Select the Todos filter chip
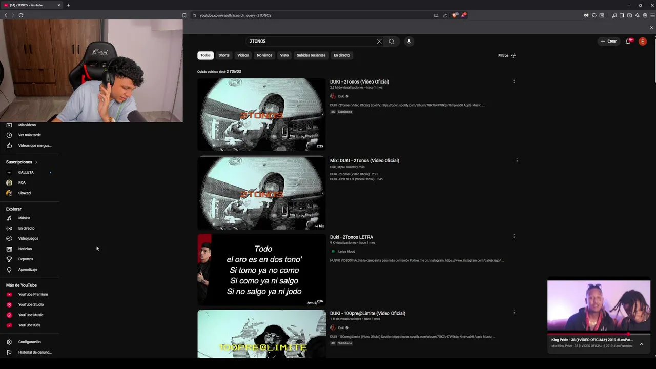 coord(206,55)
